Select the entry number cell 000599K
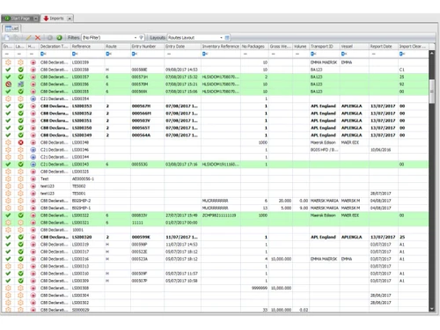Image resolution: width=440 pixels, height=330 pixels. coord(147,237)
